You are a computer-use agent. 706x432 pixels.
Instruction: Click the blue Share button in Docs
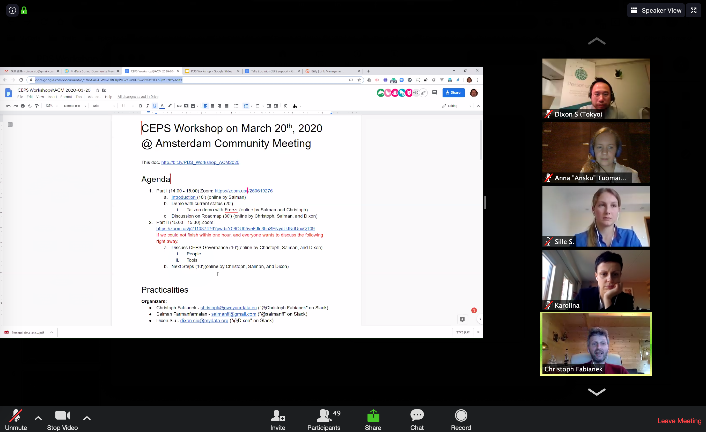pos(453,93)
